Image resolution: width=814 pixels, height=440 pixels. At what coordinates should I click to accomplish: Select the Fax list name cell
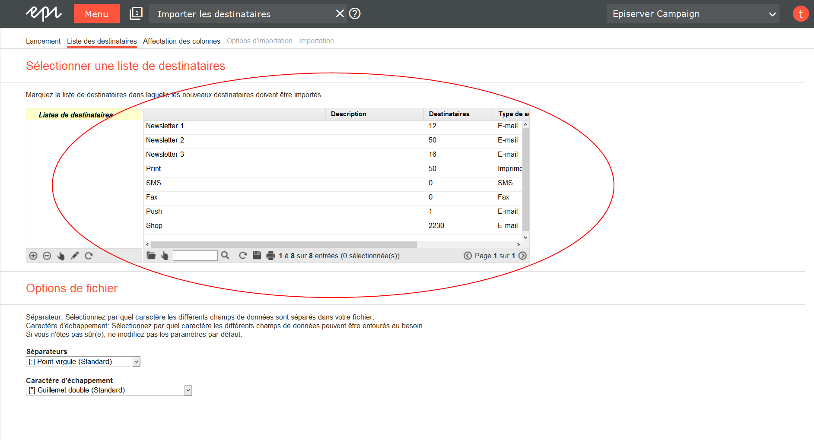pyautogui.click(x=152, y=197)
